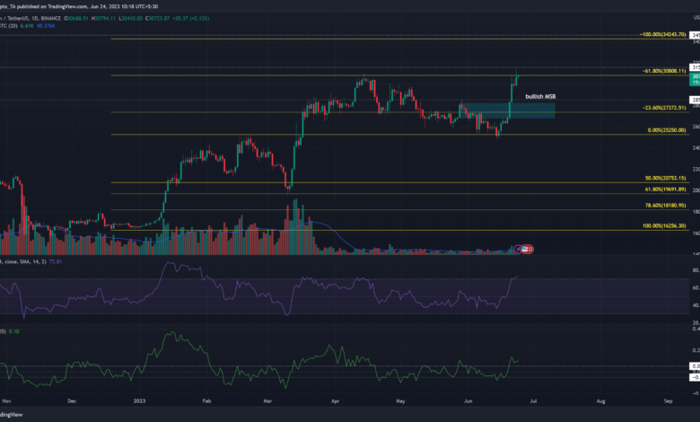Click the 50.00%(20753.15) retracement label

click(x=665, y=179)
